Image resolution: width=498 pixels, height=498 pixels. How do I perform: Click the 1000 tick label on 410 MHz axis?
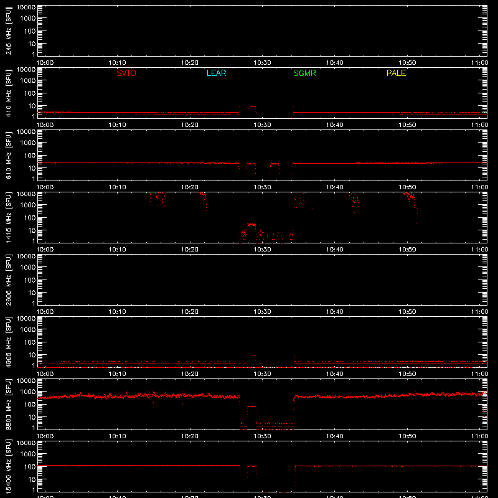tap(28, 81)
